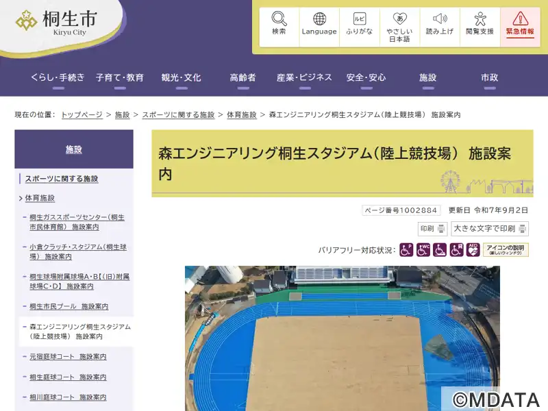The height and width of the screenshot is (411, 548).
Task: Expand the 子育て・教育 navigation menu
Action: (119, 77)
